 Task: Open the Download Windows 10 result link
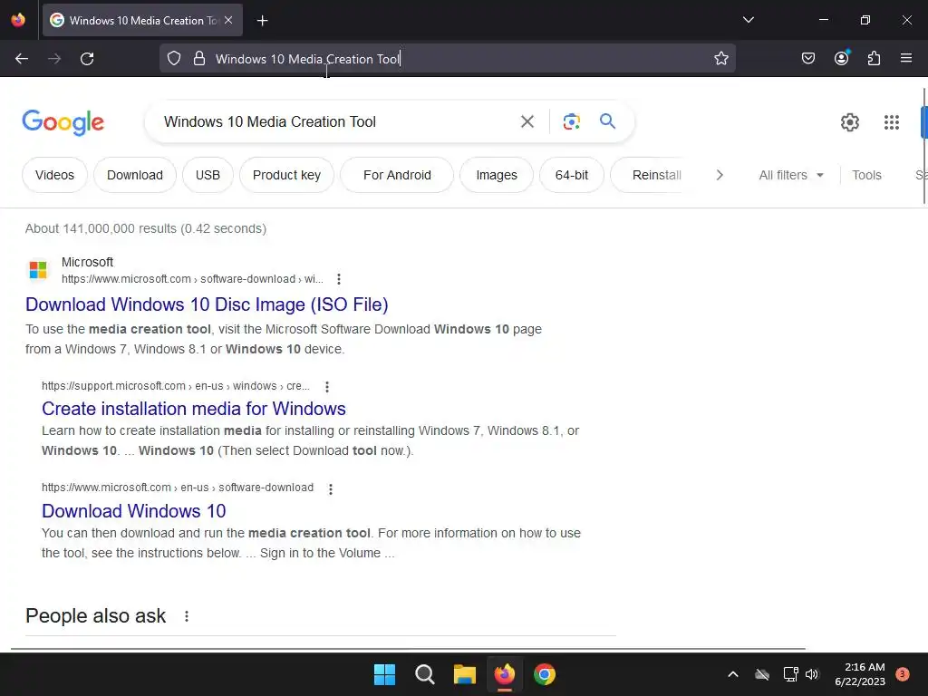click(x=134, y=511)
